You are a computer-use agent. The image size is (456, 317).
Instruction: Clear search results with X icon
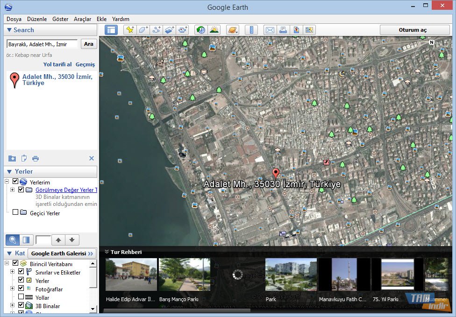tap(92, 158)
